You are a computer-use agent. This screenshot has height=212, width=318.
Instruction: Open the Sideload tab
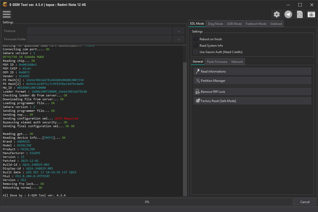pos(276,24)
